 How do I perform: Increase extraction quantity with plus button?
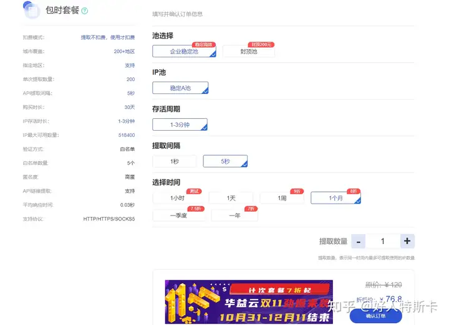click(x=407, y=241)
